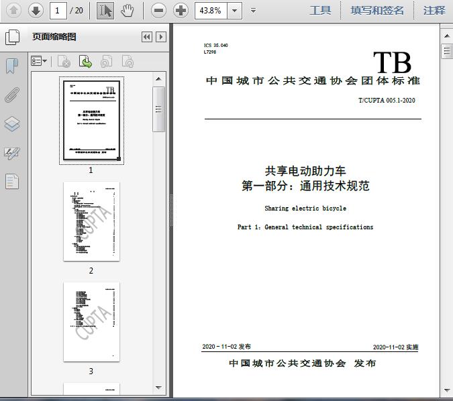Click the ICS 35.040 classification text
Image resolution: width=453 pixels, height=401 pixels.
[x=216, y=46]
